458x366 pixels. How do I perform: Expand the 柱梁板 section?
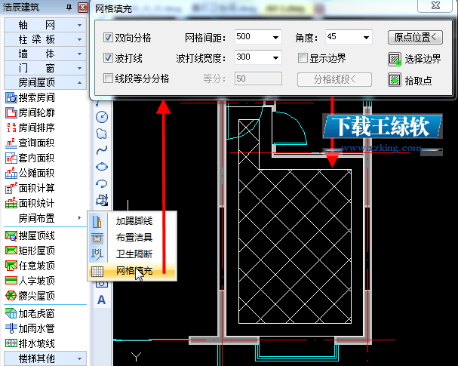pyautogui.click(x=45, y=39)
